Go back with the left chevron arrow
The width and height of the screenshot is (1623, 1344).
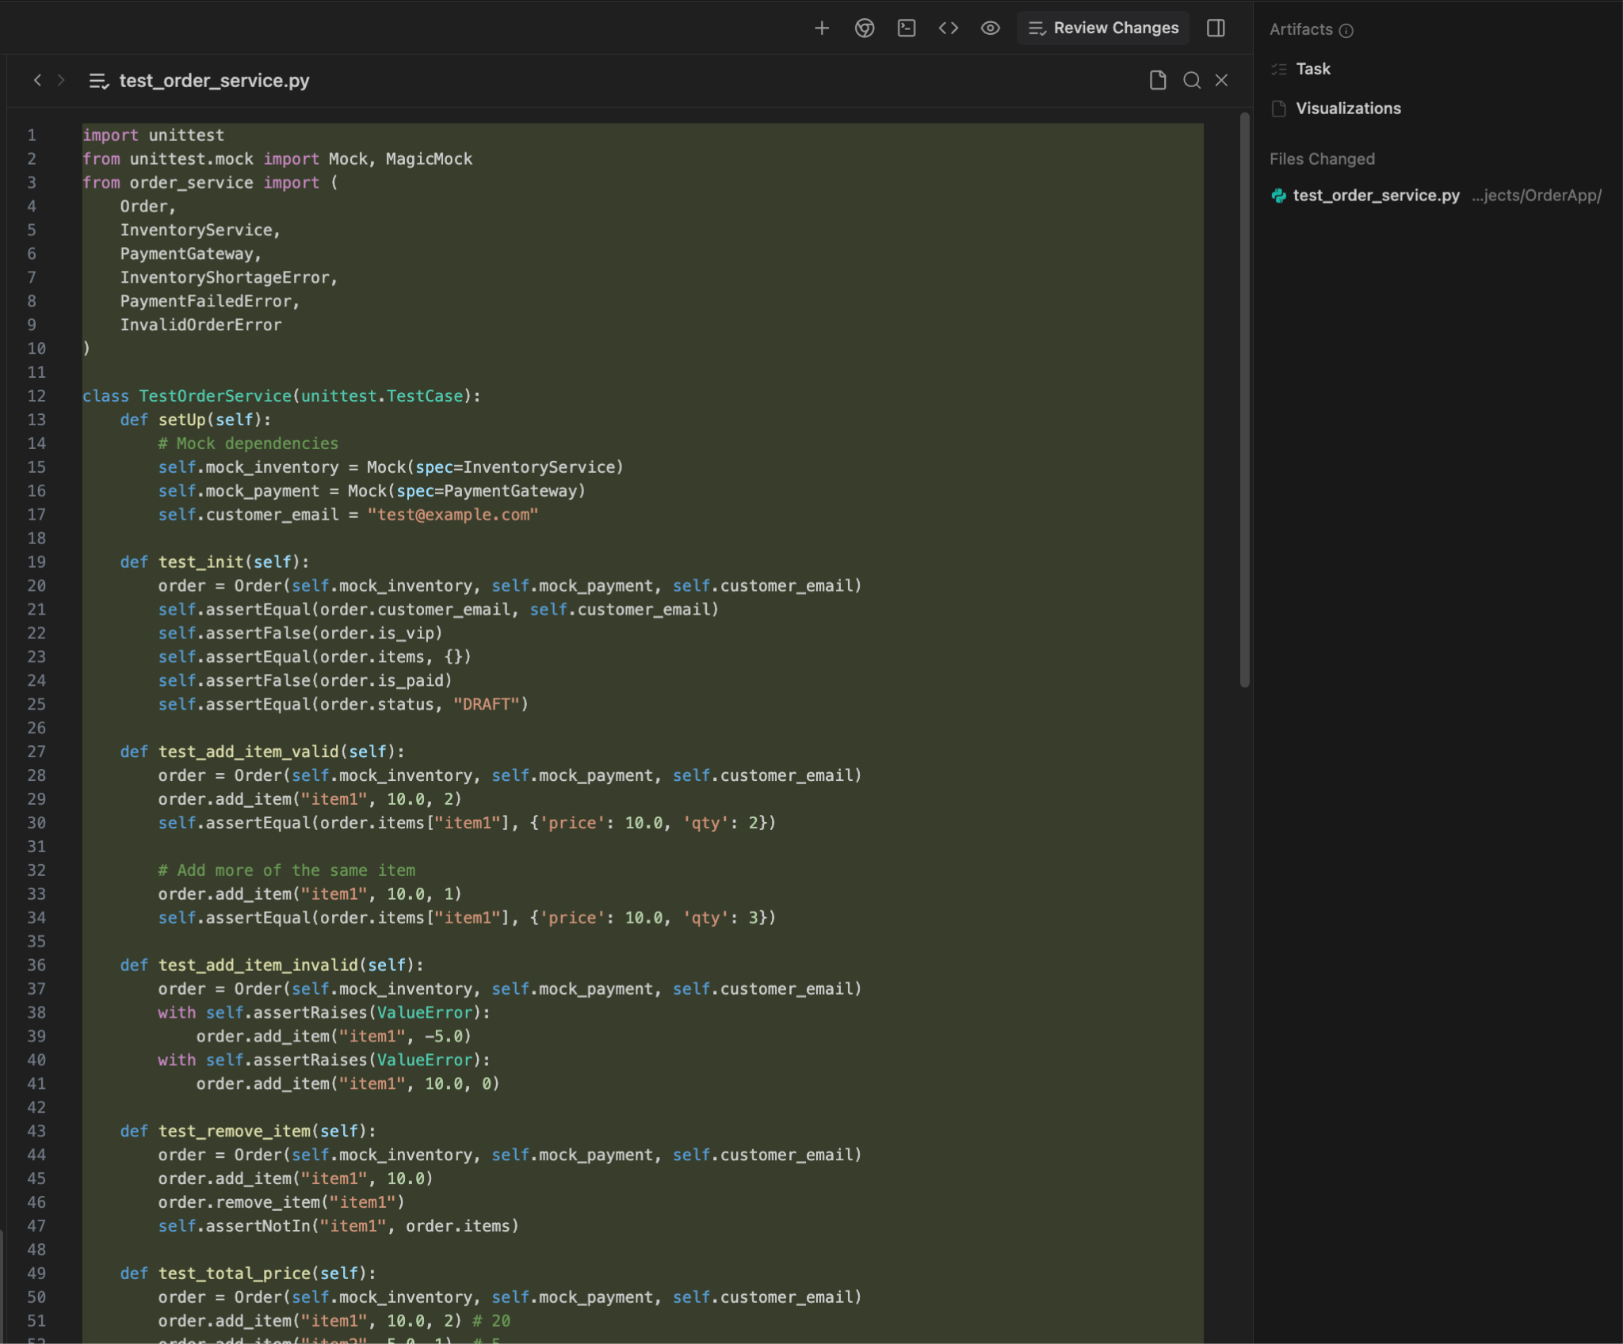pyautogui.click(x=37, y=80)
